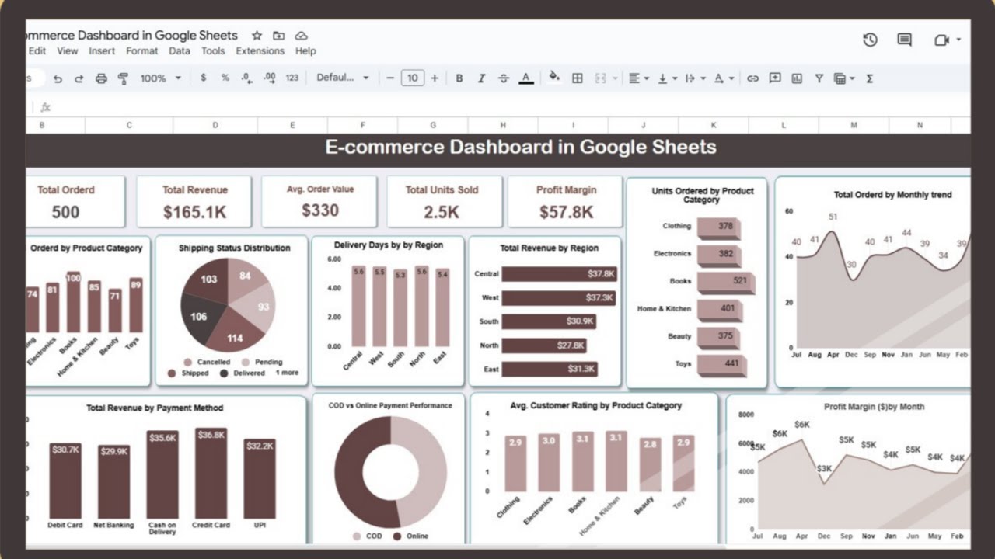
Task: Activate the paint format tool
Action: pos(122,78)
